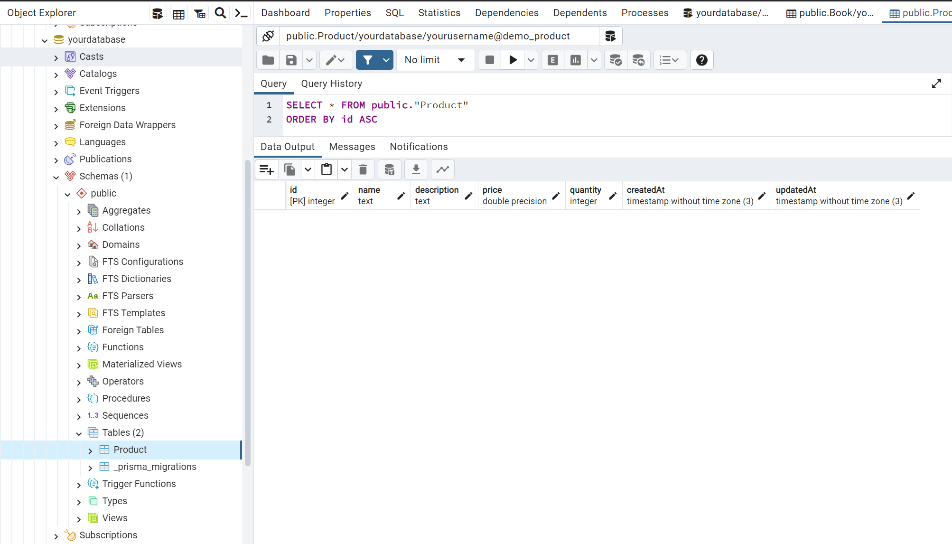Image resolution: width=952 pixels, height=544 pixels.
Task: Rollback the transaction using its toolbar icon
Action: tap(639, 60)
